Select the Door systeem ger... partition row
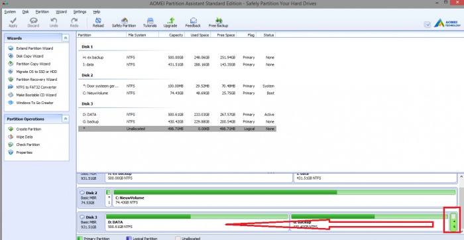 pos(177,86)
